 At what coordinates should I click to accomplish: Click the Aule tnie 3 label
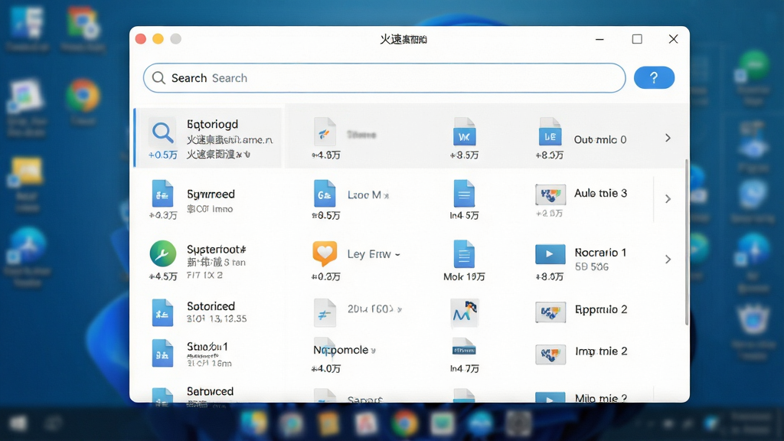coord(600,193)
